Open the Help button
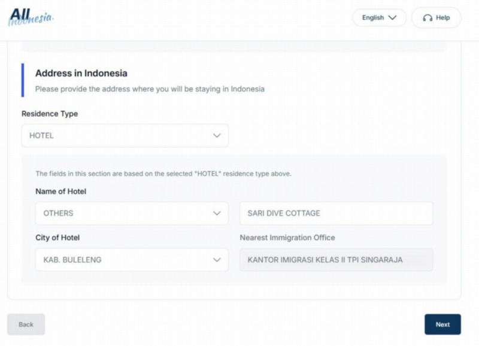Image resolution: width=479 pixels, height=346 pixels. (x=436, y=18)
